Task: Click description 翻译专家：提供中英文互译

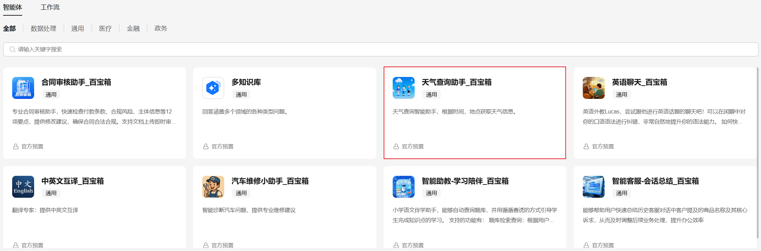Action: pyautogui.click(x=45, y=210)
